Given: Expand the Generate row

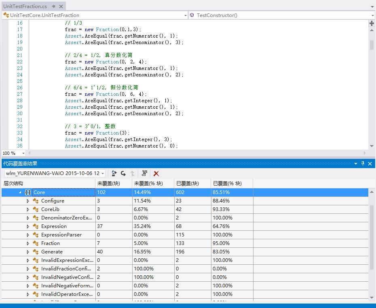Looking at the screenshot, I should pyautogui.click(x=28, y=252).
